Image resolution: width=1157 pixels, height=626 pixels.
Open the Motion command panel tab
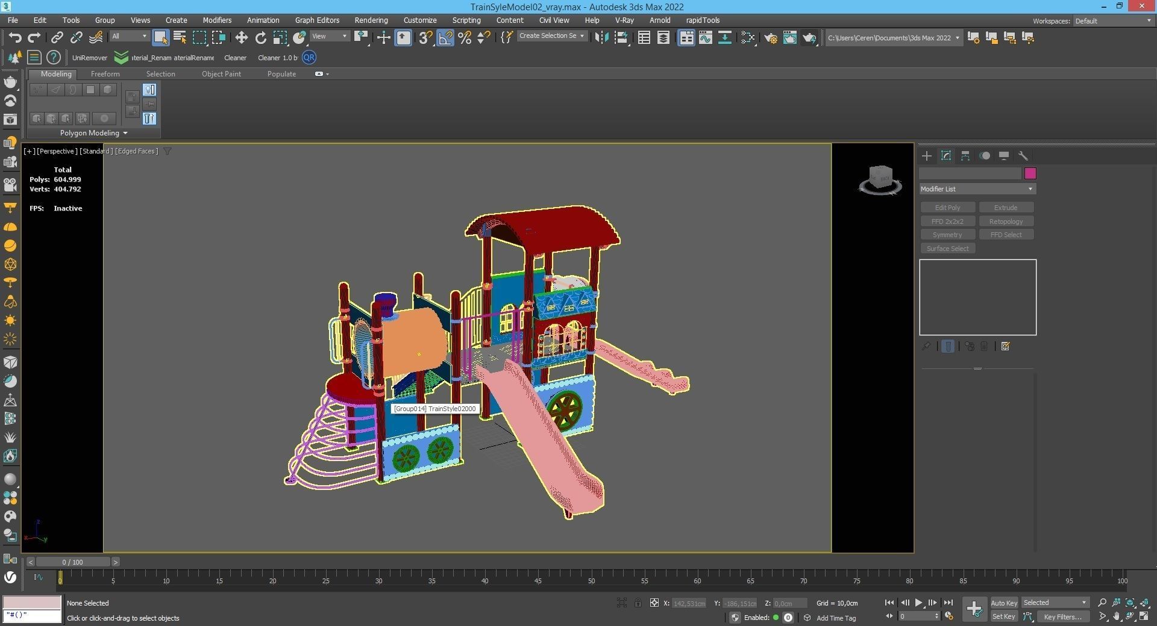point(985,156)
